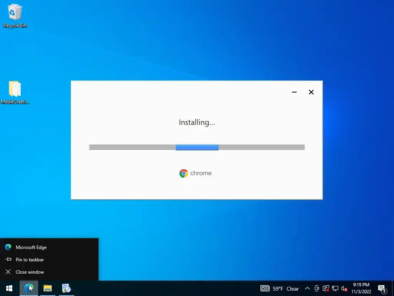394x296 pixels.
Task: Open the clock showing 9:19 PM
Action: coord(361,288)
